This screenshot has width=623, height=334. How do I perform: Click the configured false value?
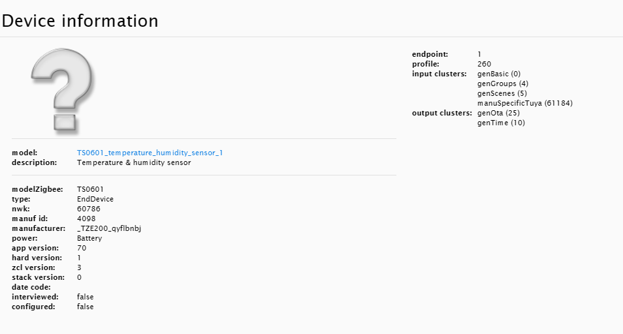pos(86,307)
